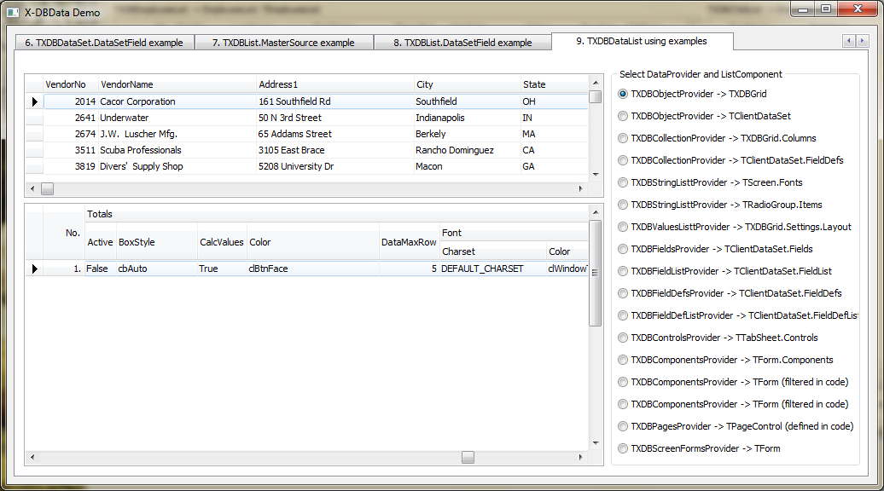The width and height of the screenshot is (884, 491).
Task: Select the Scuba Professionals vendor row
Action: pos(141,150)
